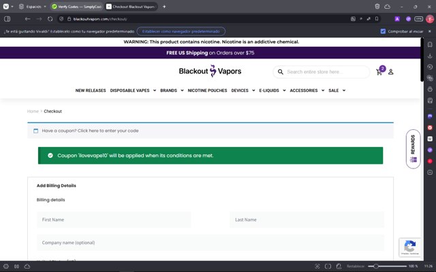Click the First Name field
This screenshot has height=272, width=436.
(114, 220)
